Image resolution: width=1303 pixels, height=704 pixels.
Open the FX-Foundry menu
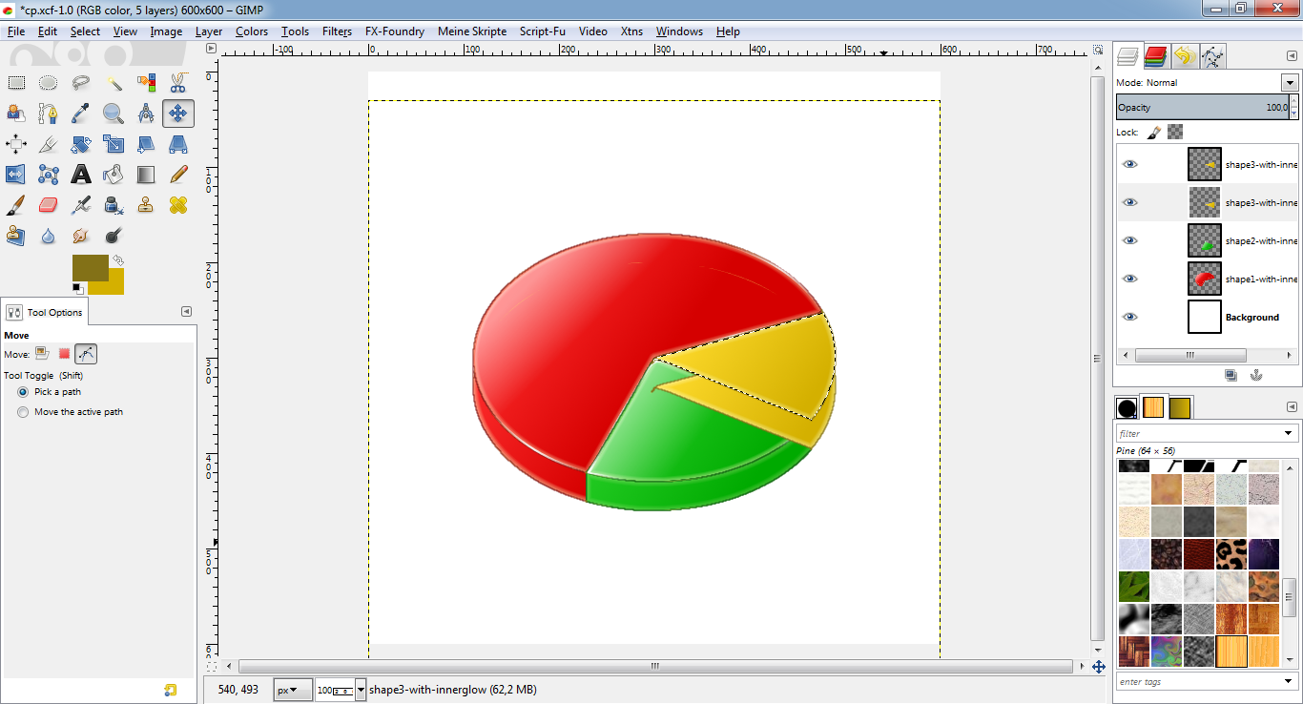(x=395, y=31)
